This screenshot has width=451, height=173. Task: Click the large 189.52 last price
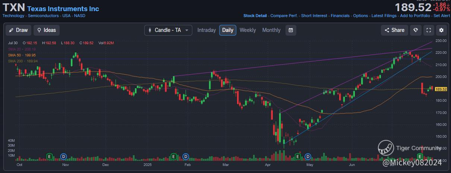pyautogui.click(x=413, y=7)
